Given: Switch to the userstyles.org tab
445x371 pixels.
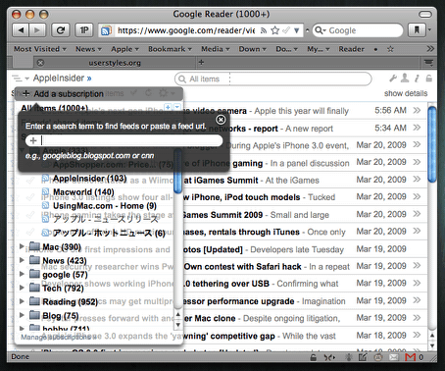Looking at the screenshot, I should click(x=115, y=63).
